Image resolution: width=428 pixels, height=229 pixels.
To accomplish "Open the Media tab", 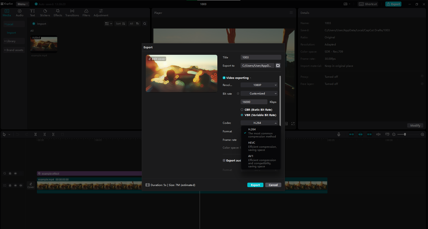I will [7, 13].
